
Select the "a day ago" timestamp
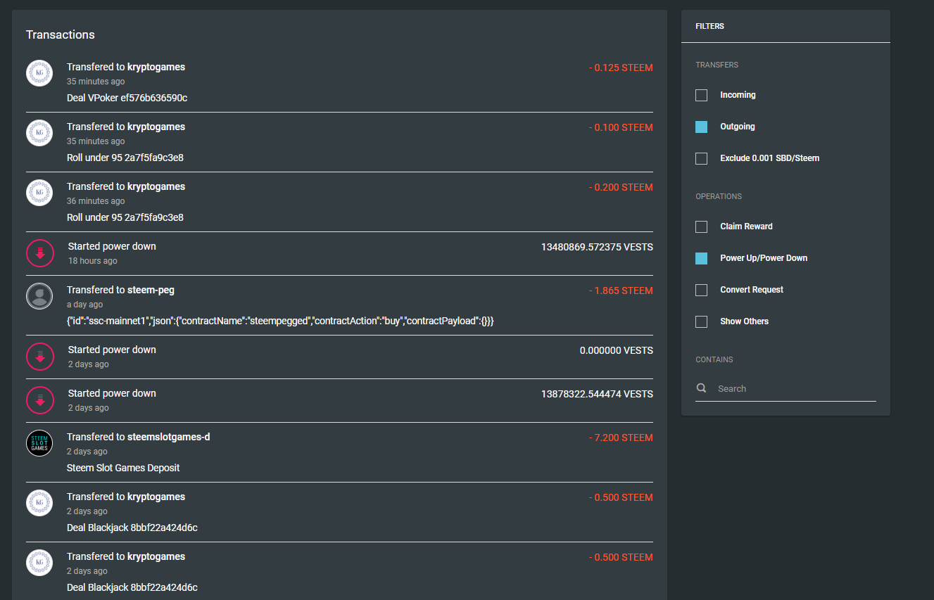[85, 305]
